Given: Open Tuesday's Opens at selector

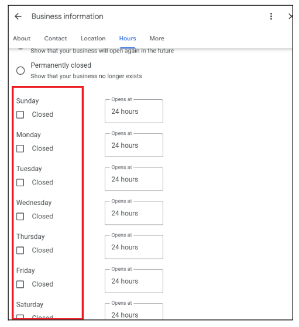Looking at the screenshot, I should pos(134,179).
